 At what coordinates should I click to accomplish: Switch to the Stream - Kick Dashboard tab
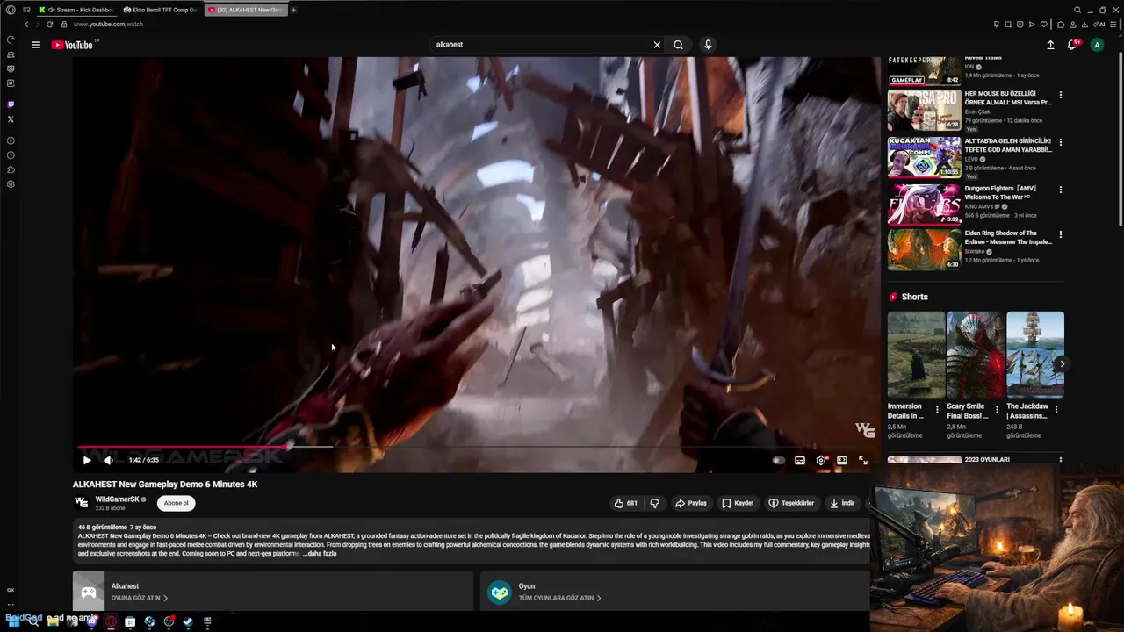[76, 10]
